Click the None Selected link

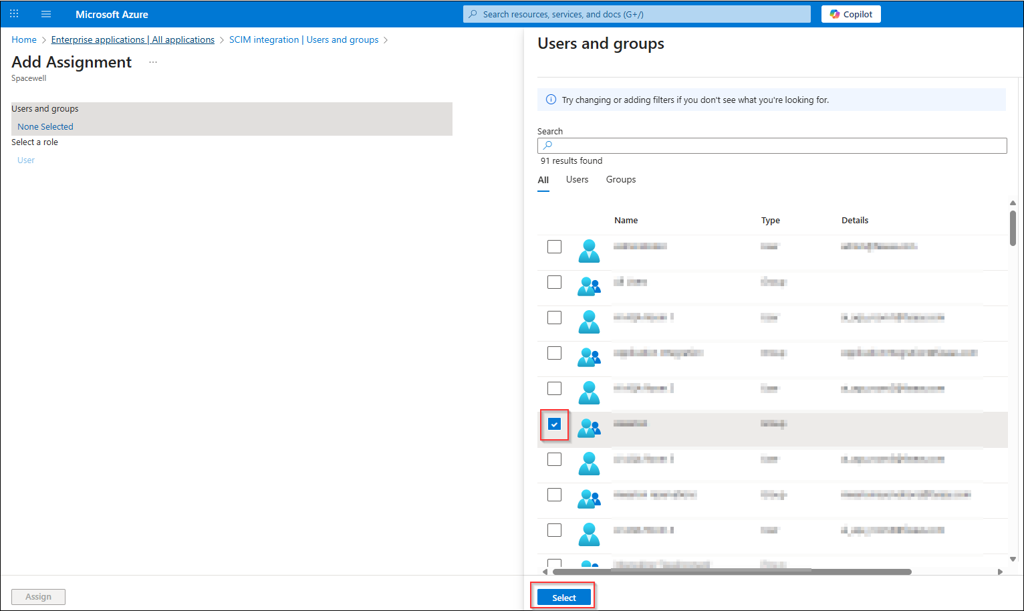tap(45, 126)
